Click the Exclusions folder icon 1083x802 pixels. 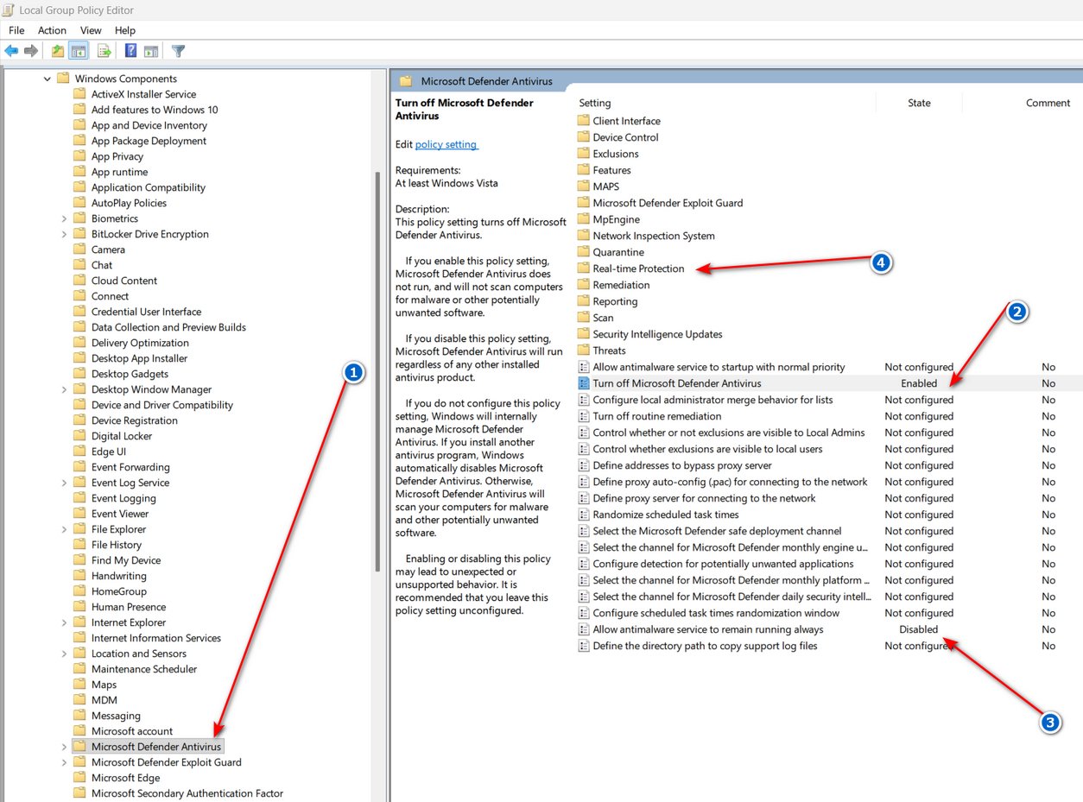[x=584, y=154]
